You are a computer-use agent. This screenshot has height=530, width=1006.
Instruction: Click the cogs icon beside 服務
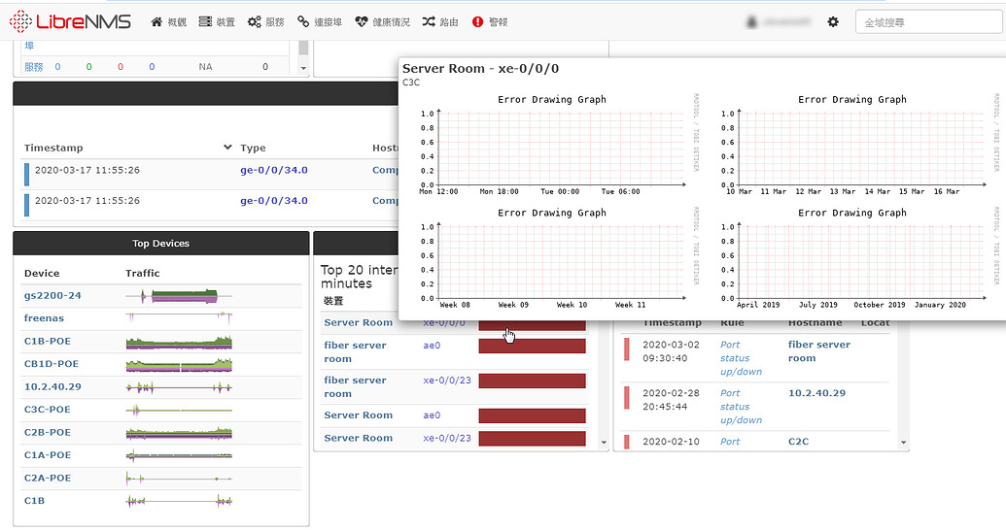tap(254, 21)
